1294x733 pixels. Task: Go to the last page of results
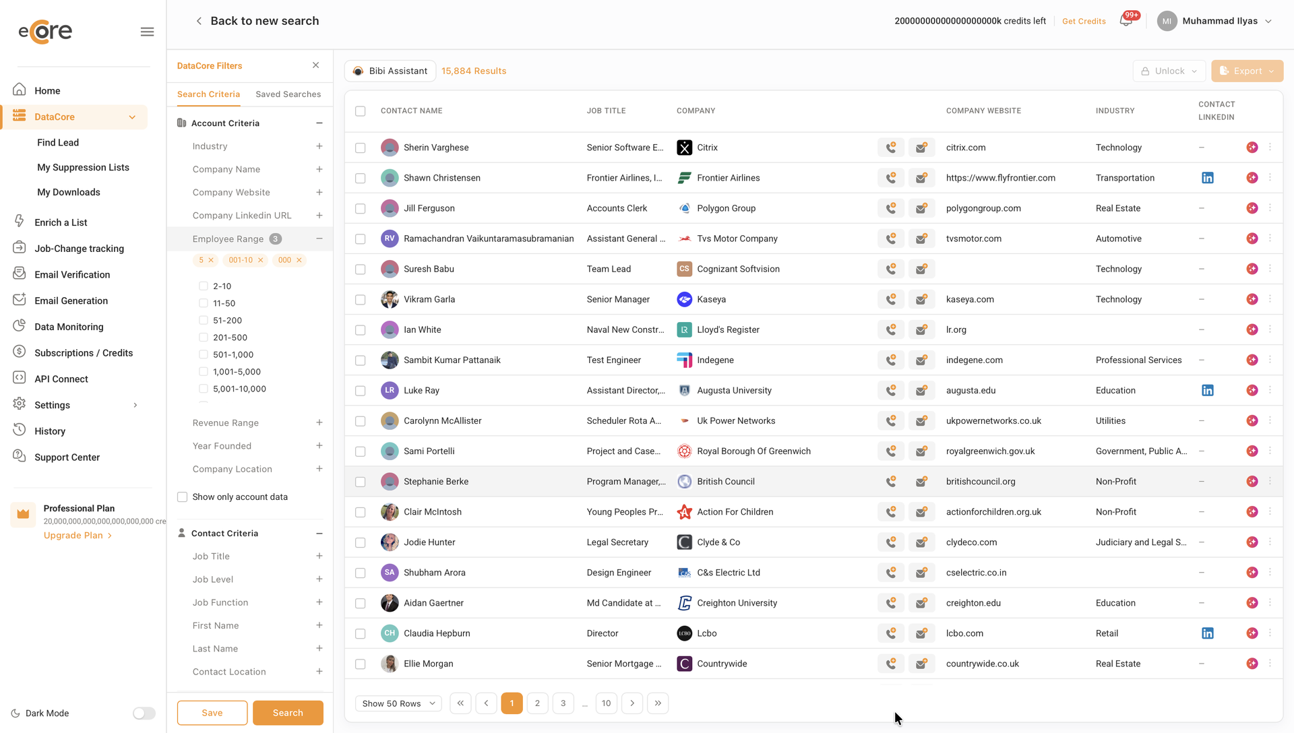coord(658,703)
